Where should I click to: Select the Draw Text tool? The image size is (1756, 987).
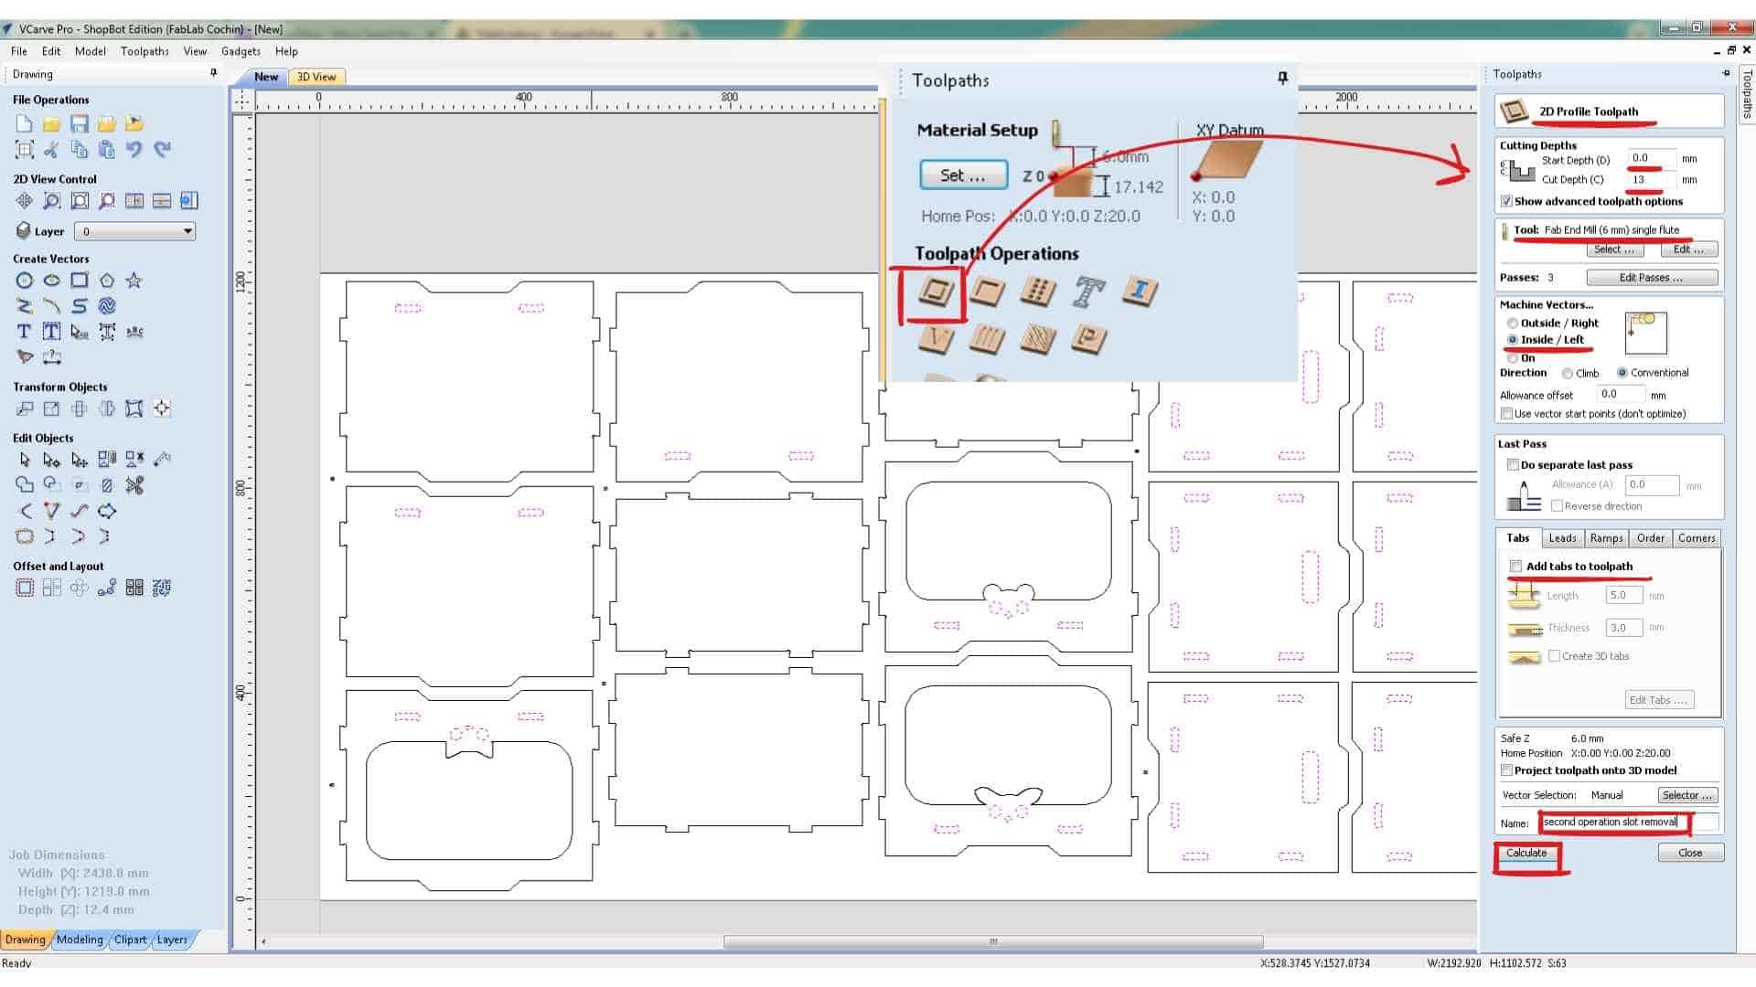(25, 332)
